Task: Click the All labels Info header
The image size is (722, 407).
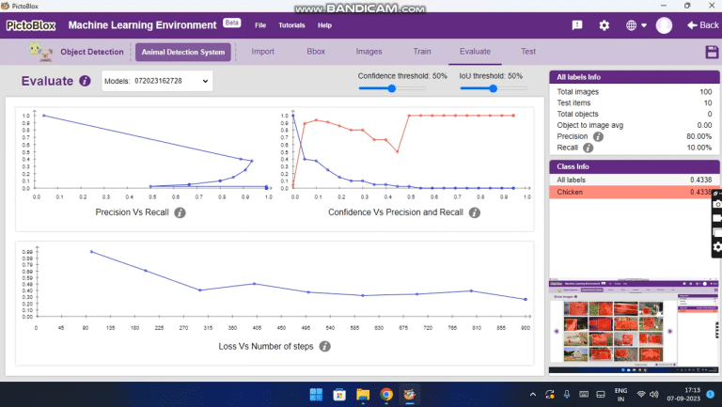Action: pos(634,77)
